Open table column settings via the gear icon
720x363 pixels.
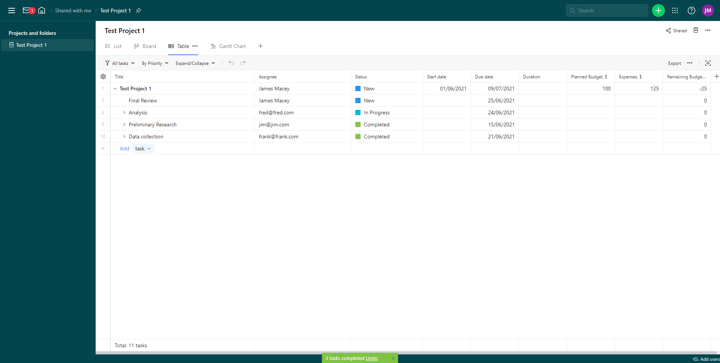click(x=103, y=76)
